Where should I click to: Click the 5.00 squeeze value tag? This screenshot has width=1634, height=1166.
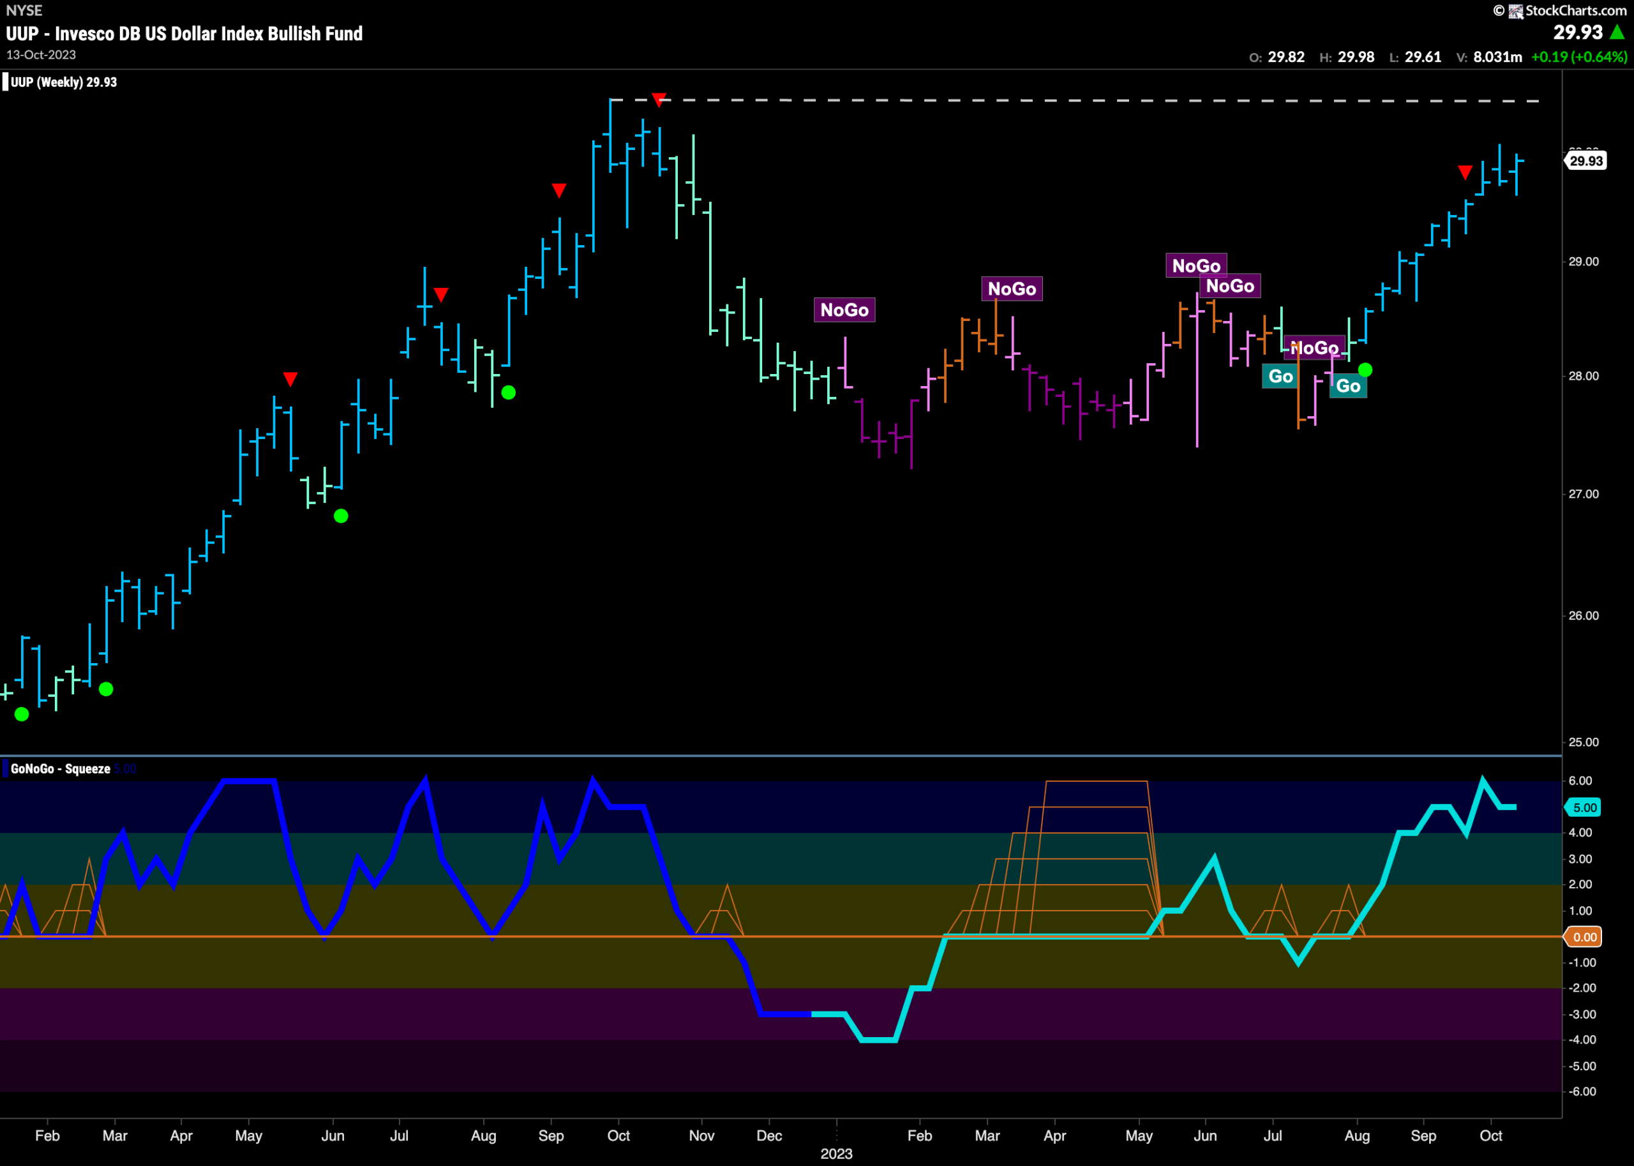1584,808
